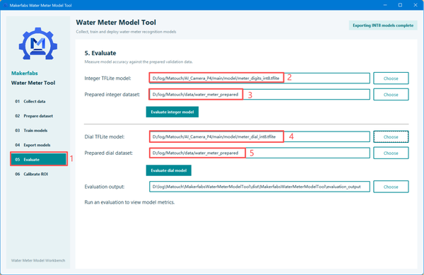Run Evaluate integer model
424x275 pixels.
pos(172,112)
